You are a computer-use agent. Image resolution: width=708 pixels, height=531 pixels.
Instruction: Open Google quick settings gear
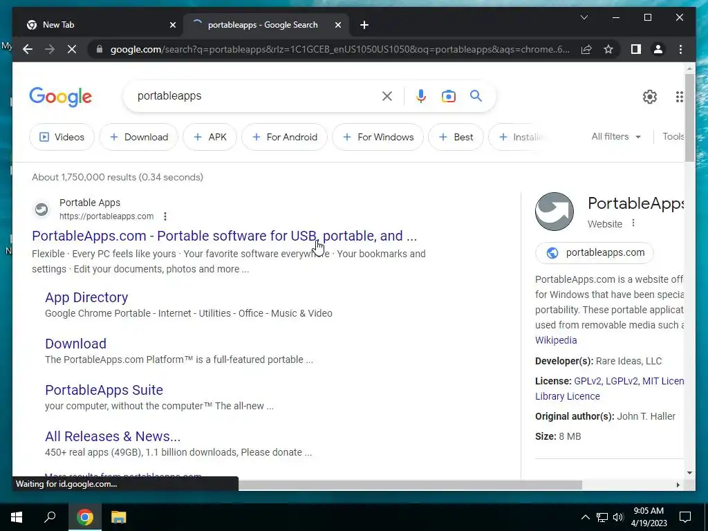(x=650, y=97)
